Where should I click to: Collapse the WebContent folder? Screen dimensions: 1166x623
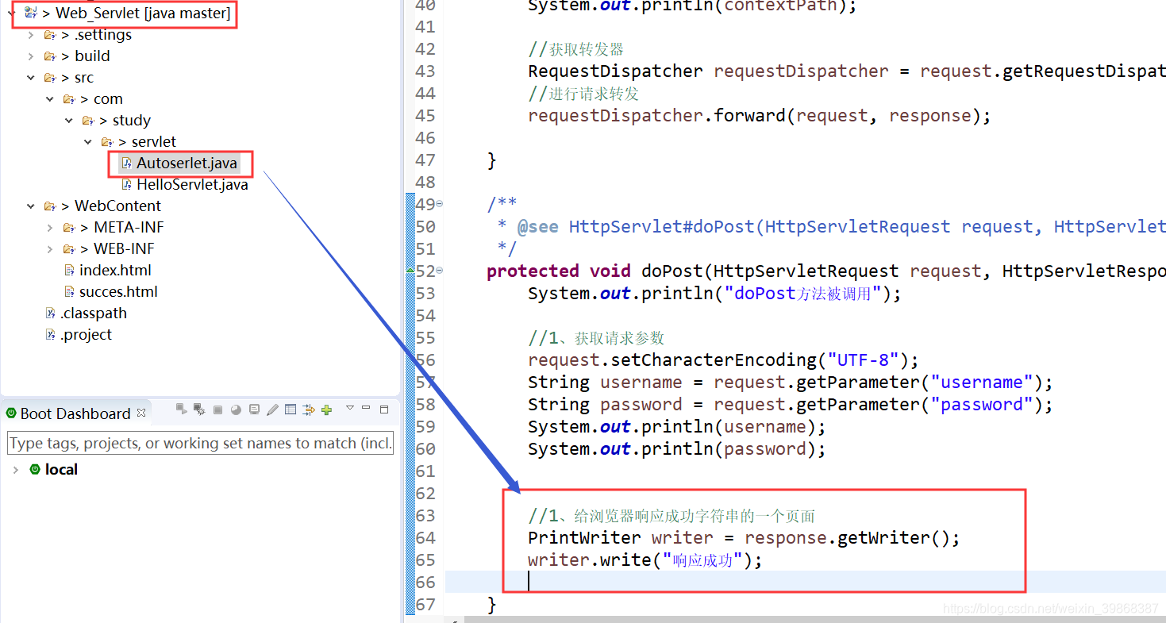point(30,206)
